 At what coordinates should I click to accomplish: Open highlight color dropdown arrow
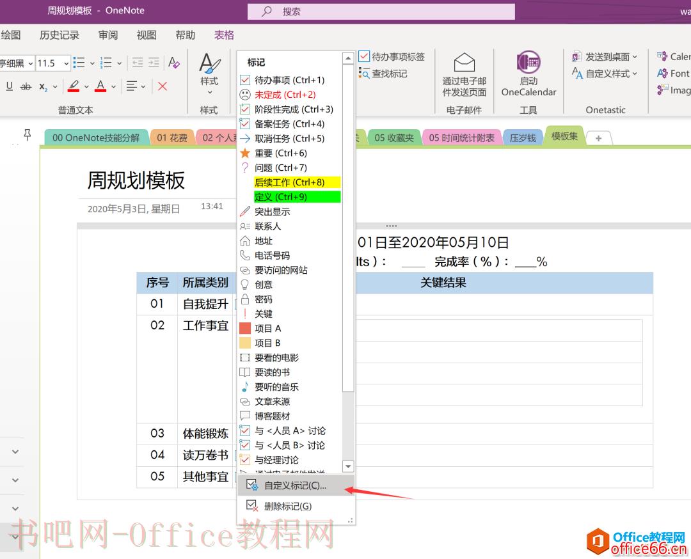86,86
